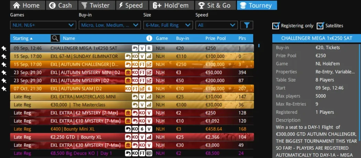Open the Twister tab
361x158 pixels.
pyautogui.click(x=96, y=5)
